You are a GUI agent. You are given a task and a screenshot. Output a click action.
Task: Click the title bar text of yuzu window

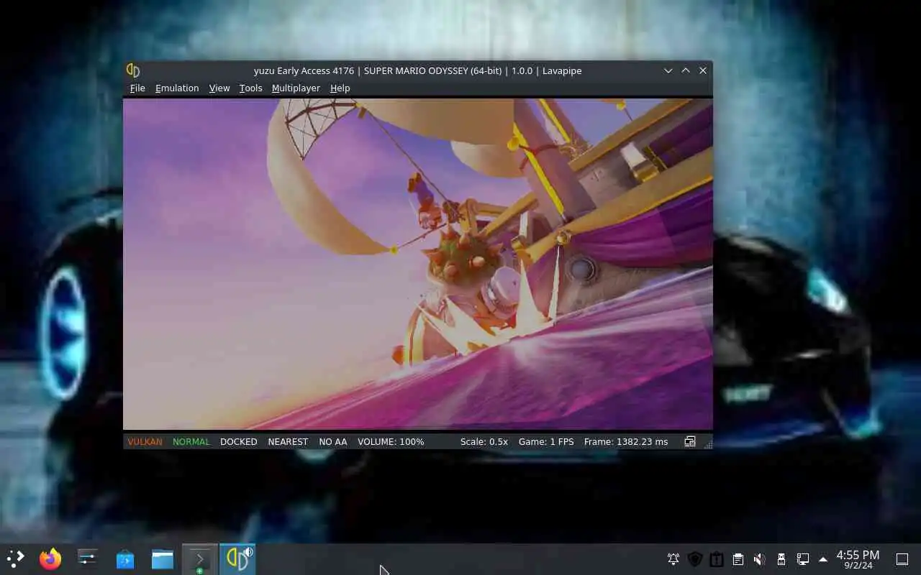pos(417,70)
